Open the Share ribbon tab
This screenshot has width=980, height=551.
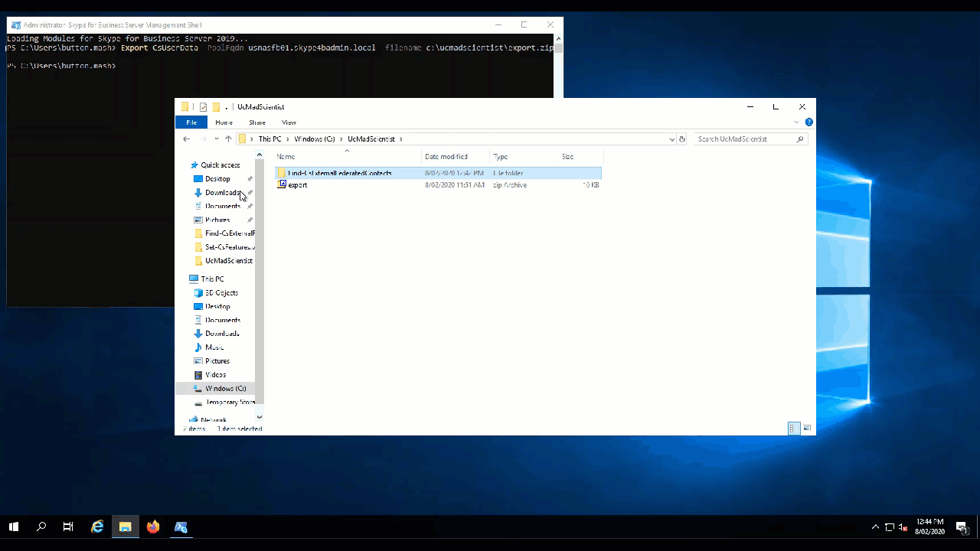[257, 122]
